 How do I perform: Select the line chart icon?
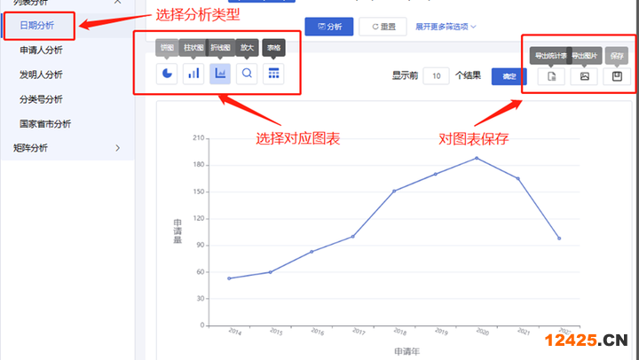[220, 74]
